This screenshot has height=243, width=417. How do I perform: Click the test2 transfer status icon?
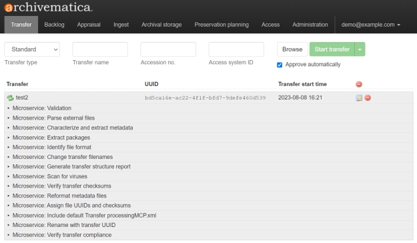(x=10, y=98)
